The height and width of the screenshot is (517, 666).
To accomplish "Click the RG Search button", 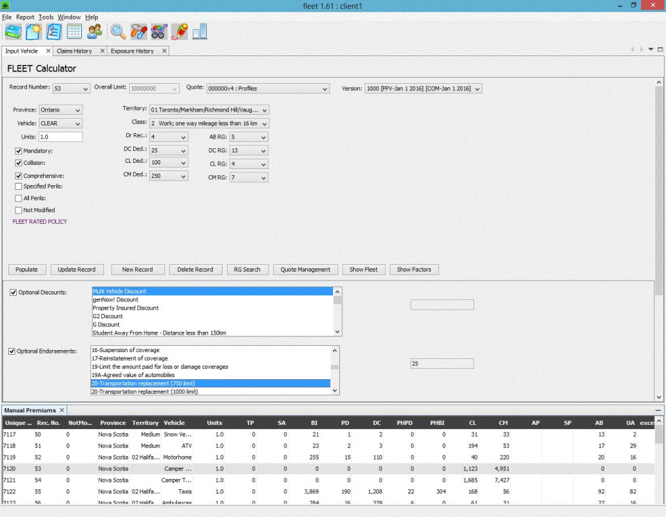I will coord(247,270).
